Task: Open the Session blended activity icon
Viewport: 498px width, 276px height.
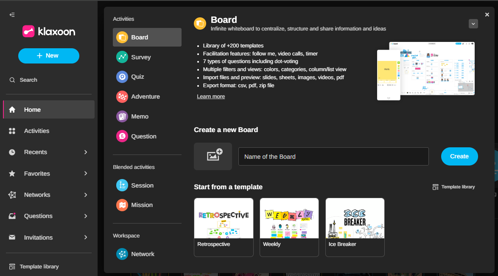Action: [122, 185]
